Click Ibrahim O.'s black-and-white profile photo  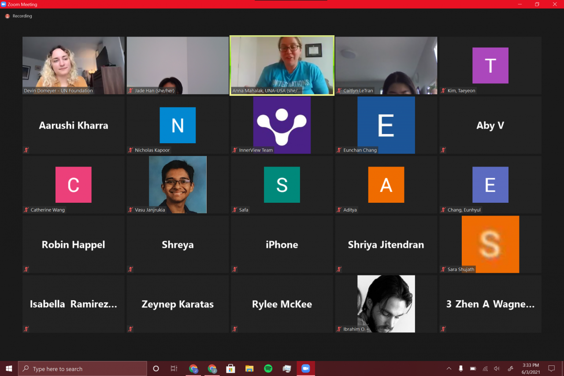click(386, 304)
